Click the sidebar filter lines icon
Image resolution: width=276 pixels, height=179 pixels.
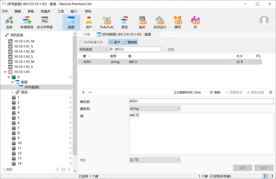[57, 169]
